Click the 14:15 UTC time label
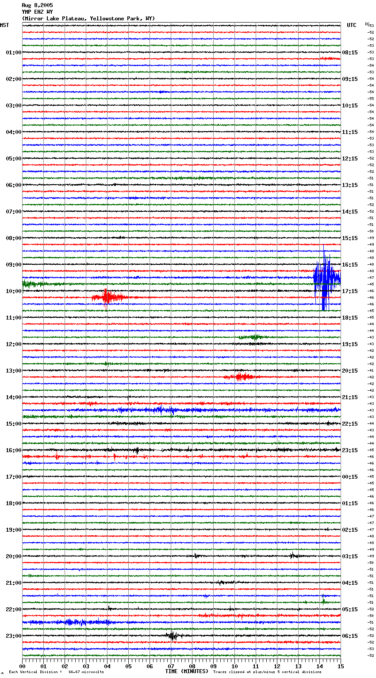 click(x=349, y=212)
